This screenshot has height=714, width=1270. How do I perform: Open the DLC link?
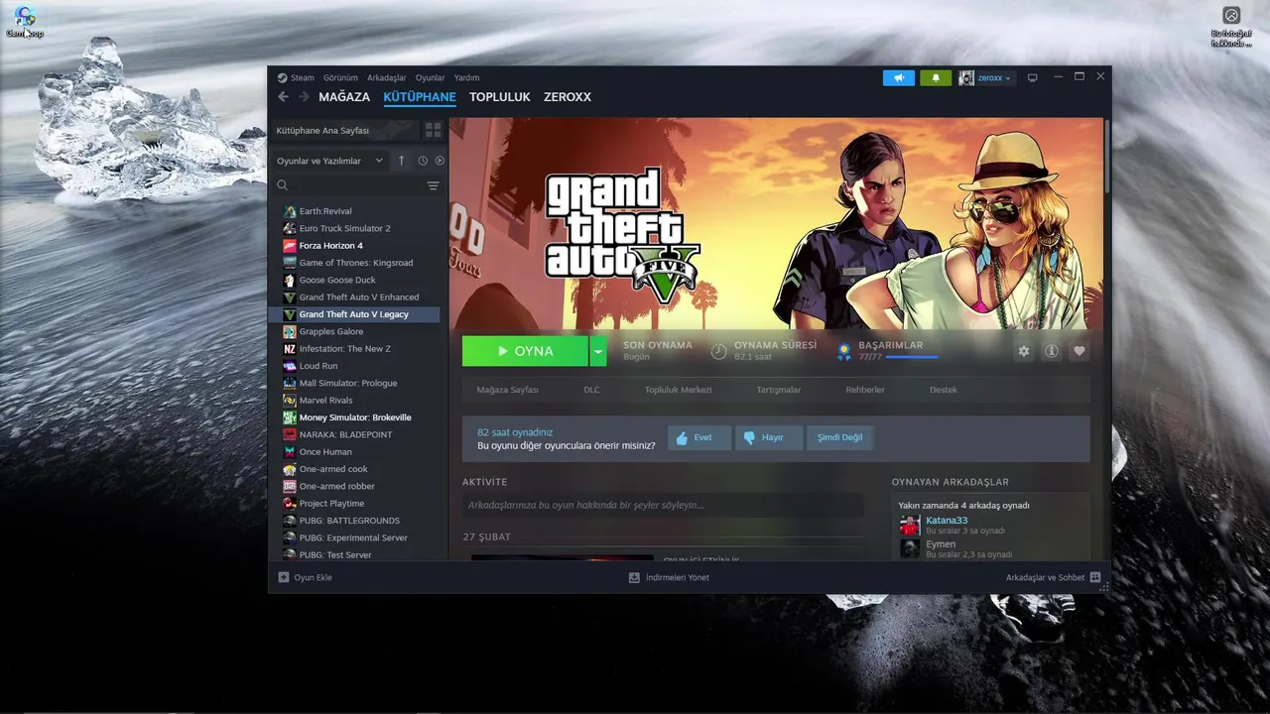coord(591,390)
